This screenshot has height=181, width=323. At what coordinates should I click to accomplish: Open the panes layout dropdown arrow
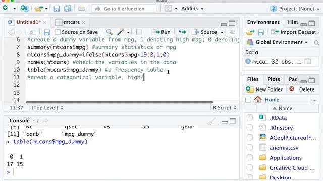coord(176,9)
